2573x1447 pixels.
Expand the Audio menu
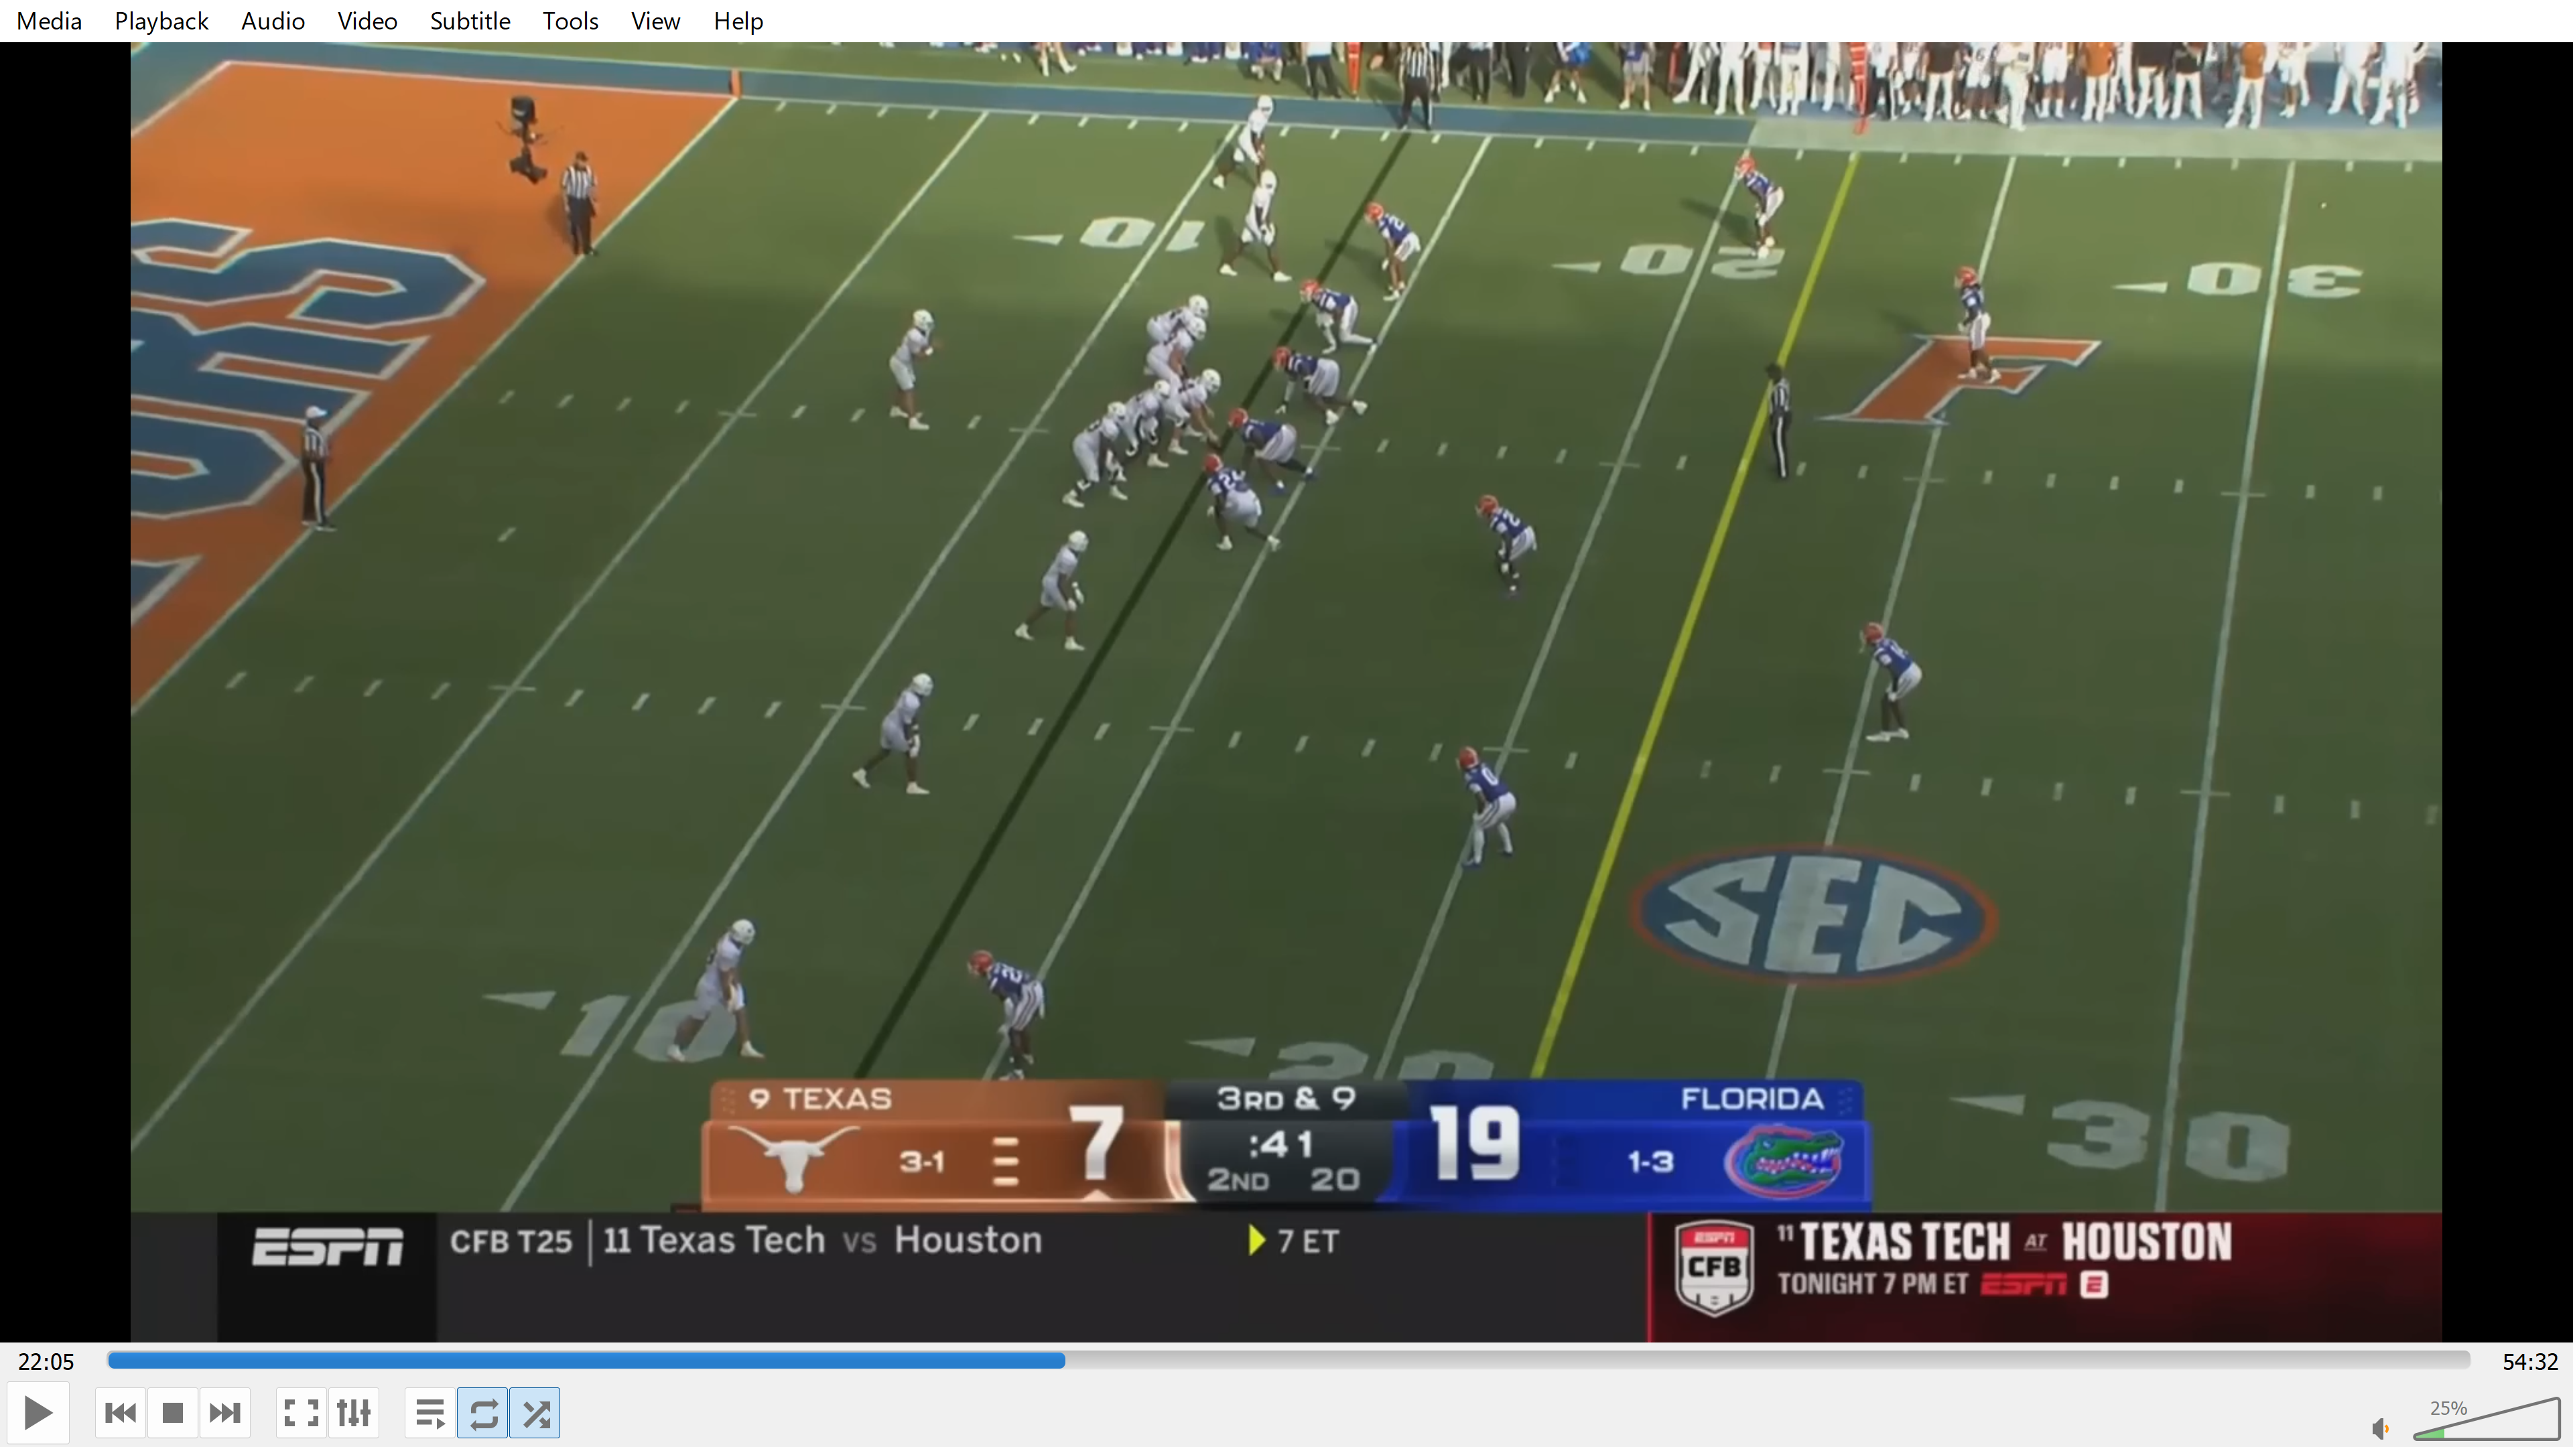pyautogui.click(x=273, y=21)
